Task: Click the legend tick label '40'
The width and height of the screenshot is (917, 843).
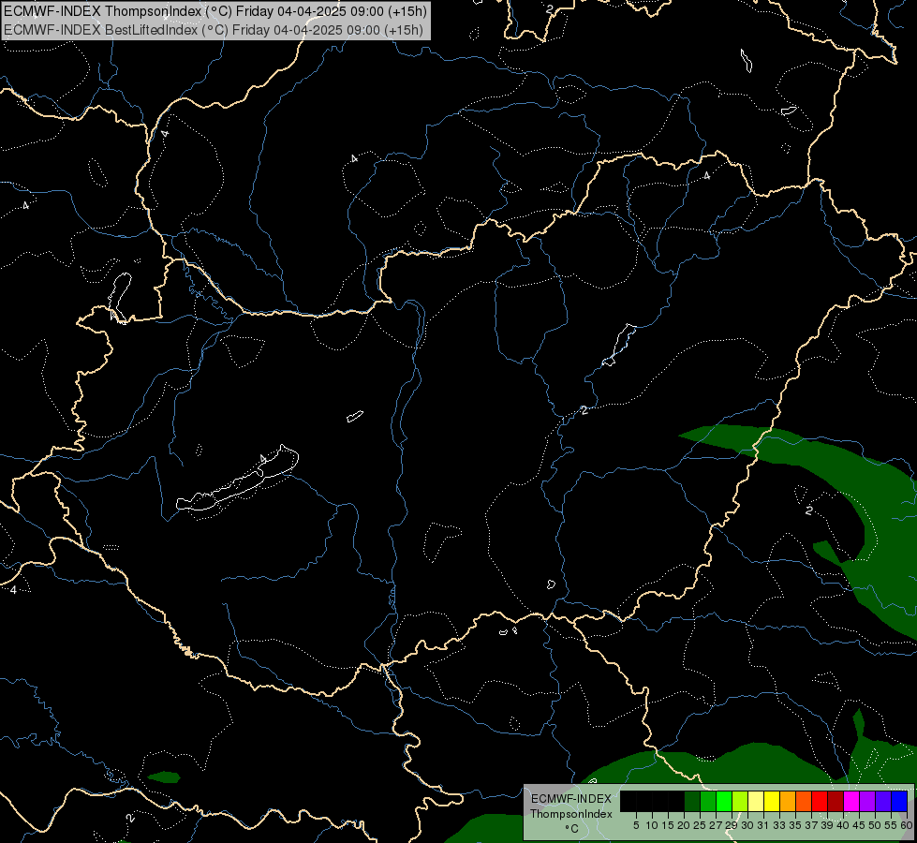Action: (x=843, y=825)
